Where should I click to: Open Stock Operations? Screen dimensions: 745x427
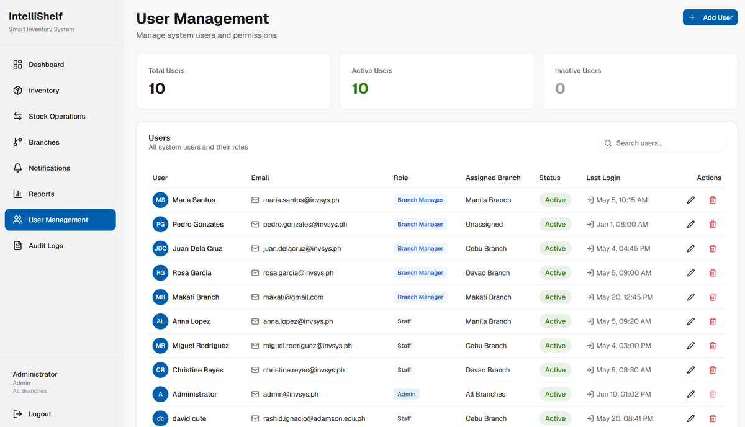pyautogui.click(x=60, y=116)
